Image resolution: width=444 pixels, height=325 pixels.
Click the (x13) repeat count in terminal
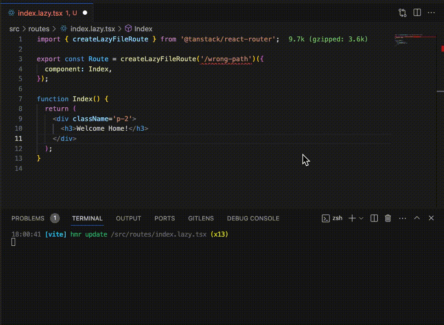(x=219, y=234)
